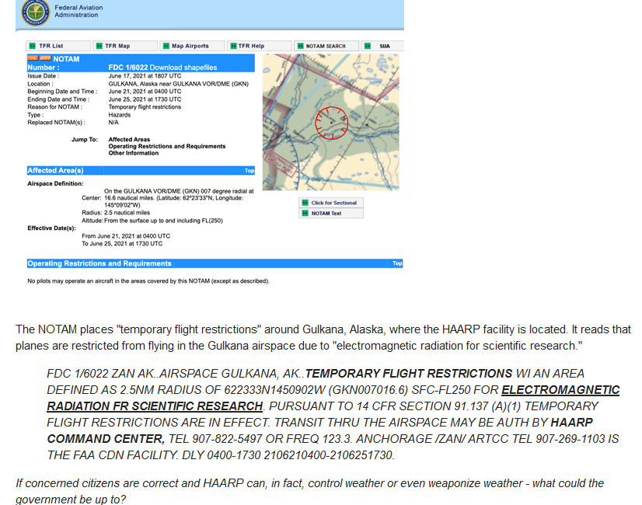Click the Anchorage ARTCC phone number 907-269-1103

point(570,439)
